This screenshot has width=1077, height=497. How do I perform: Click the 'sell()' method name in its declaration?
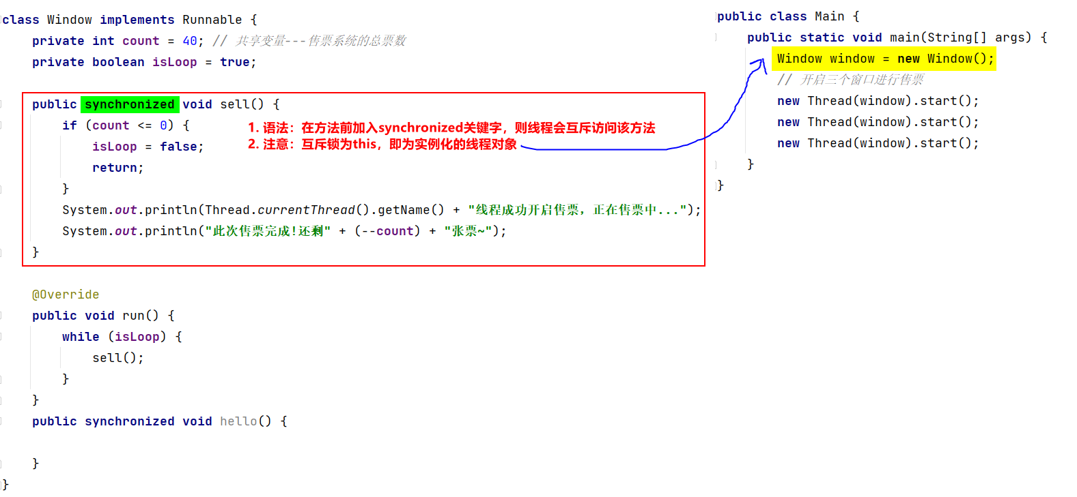click(x=242, y=104)
